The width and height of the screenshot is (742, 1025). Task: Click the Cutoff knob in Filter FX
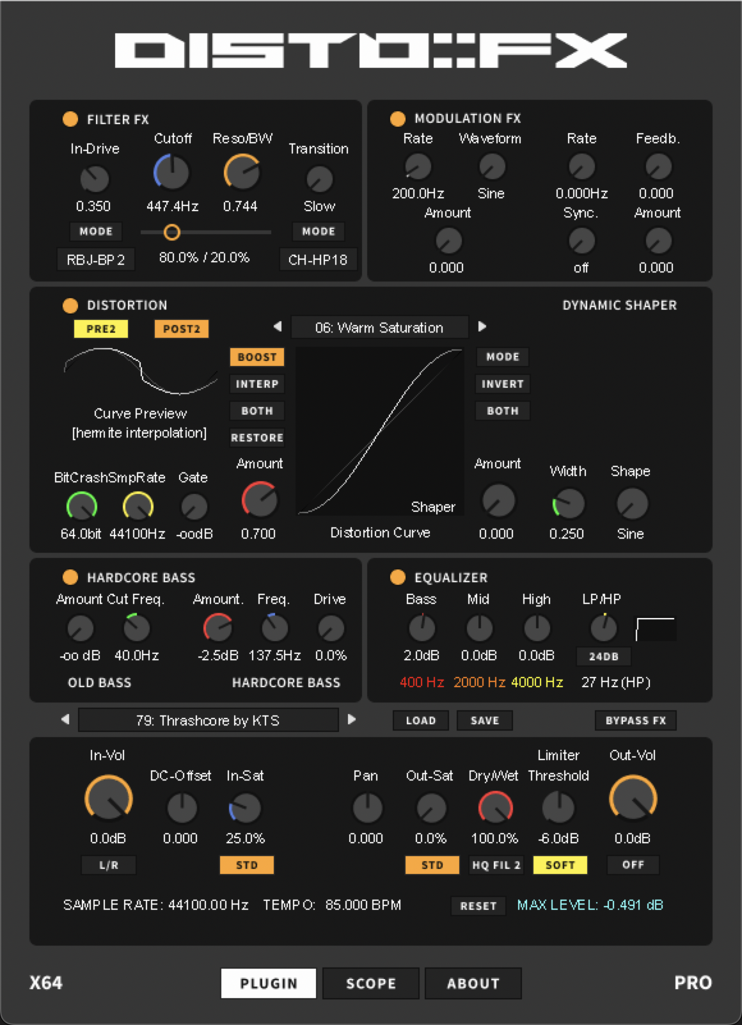coord(171,173)
